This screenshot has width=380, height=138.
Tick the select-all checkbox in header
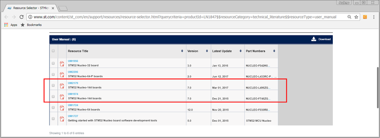click(x=53, y=51)
